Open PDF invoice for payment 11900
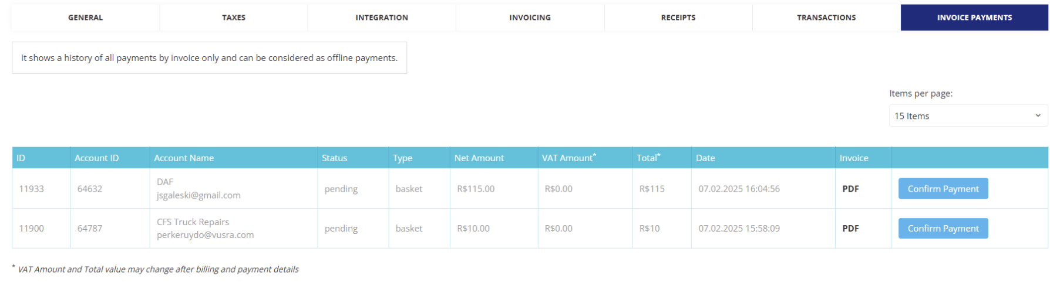1050x289 pixels. 850,229
